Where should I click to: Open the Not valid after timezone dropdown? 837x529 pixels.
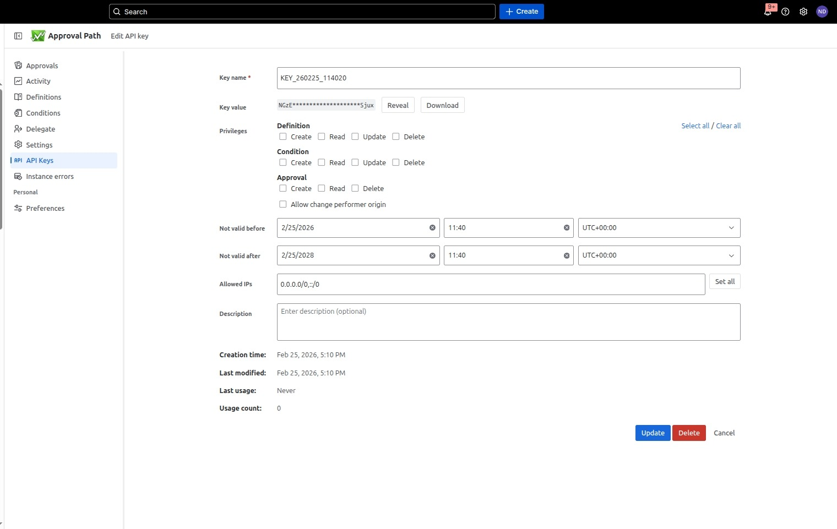point(659,255)
